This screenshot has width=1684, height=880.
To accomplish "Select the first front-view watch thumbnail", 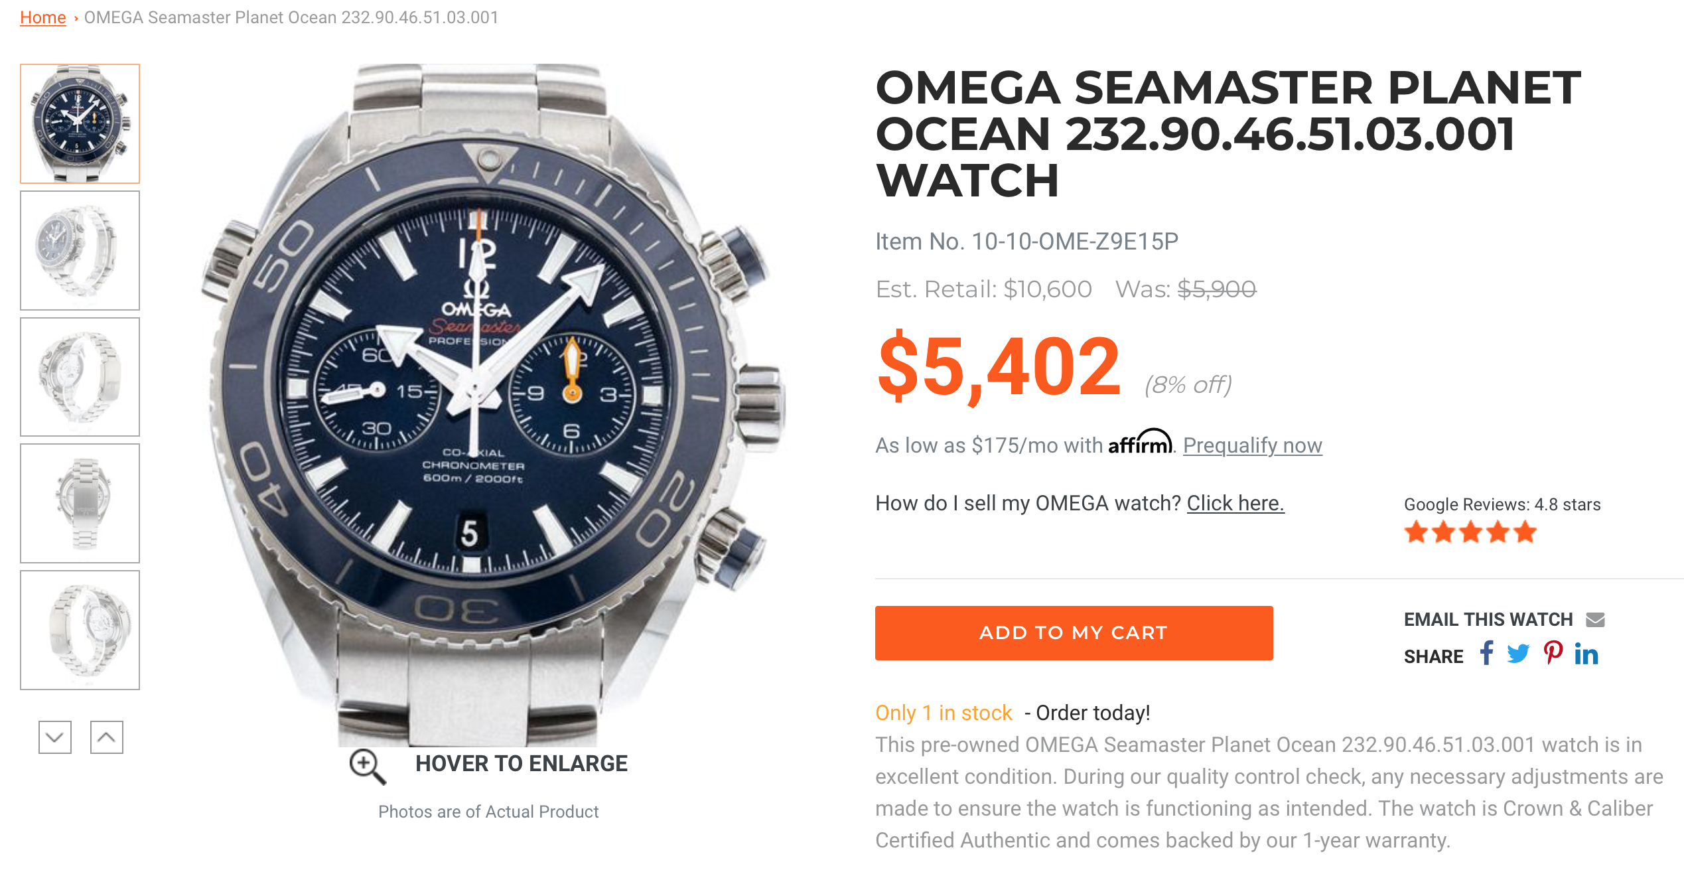I will point(80,123).
